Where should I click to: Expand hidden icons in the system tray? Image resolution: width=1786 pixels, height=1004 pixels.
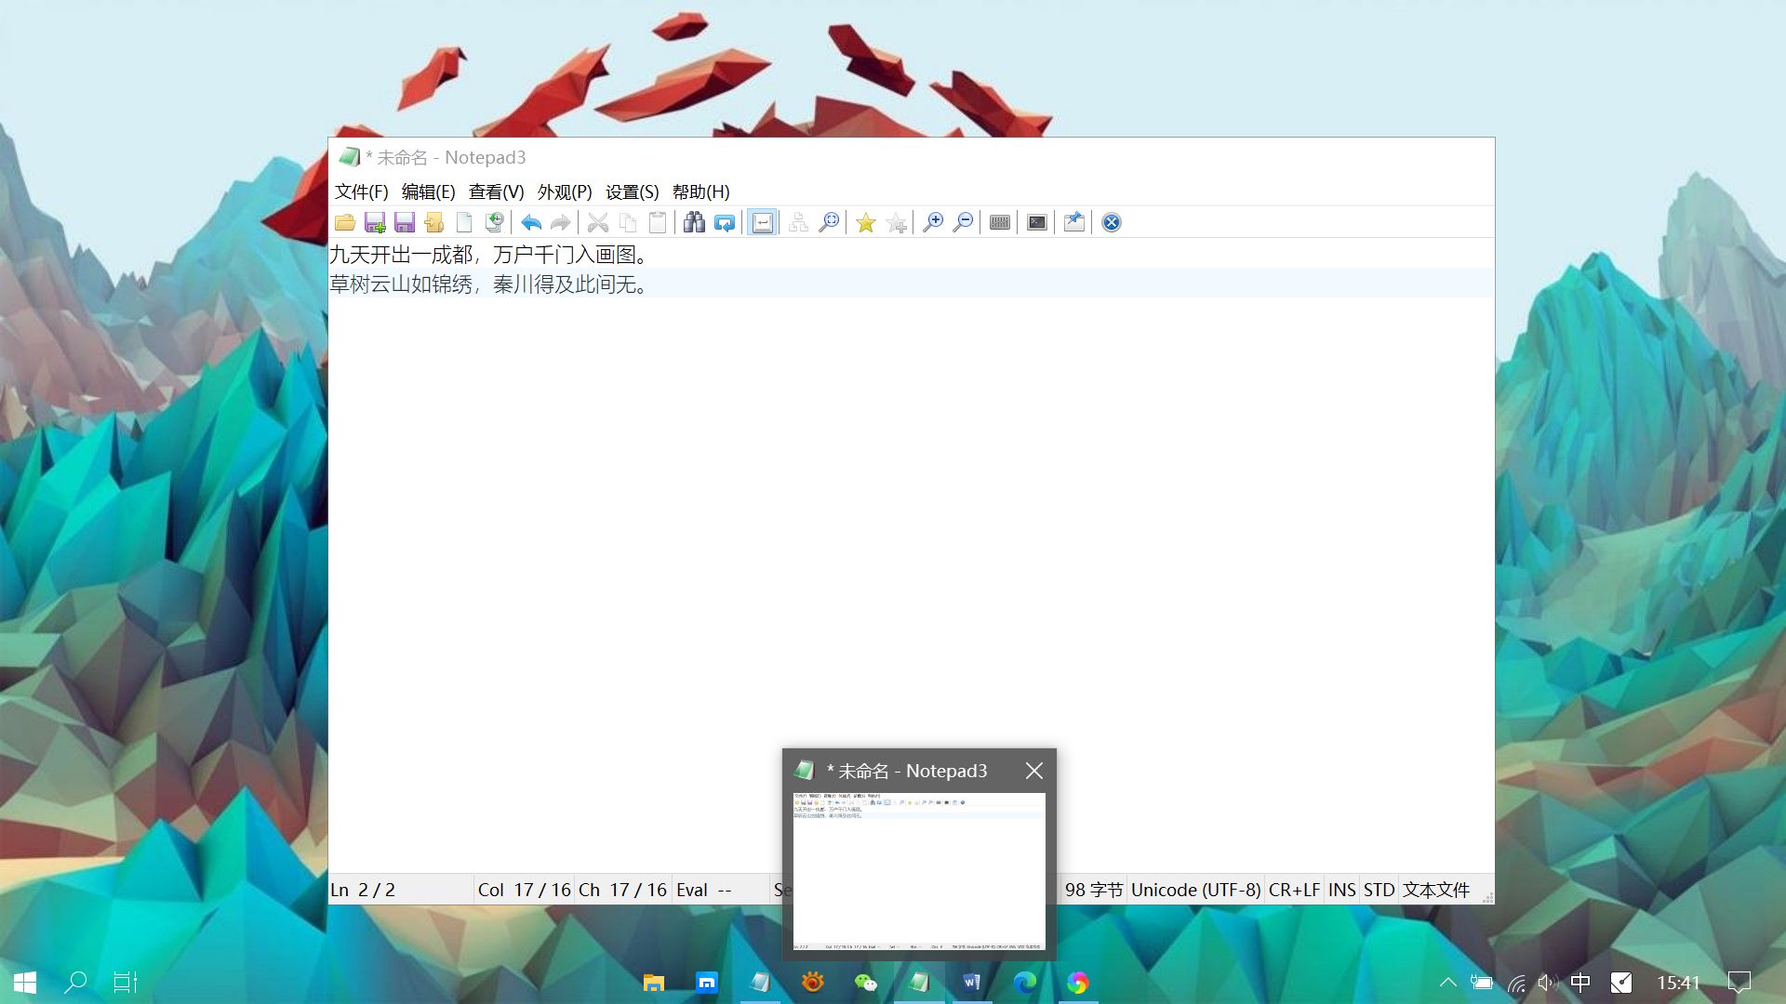[1448, 982]
